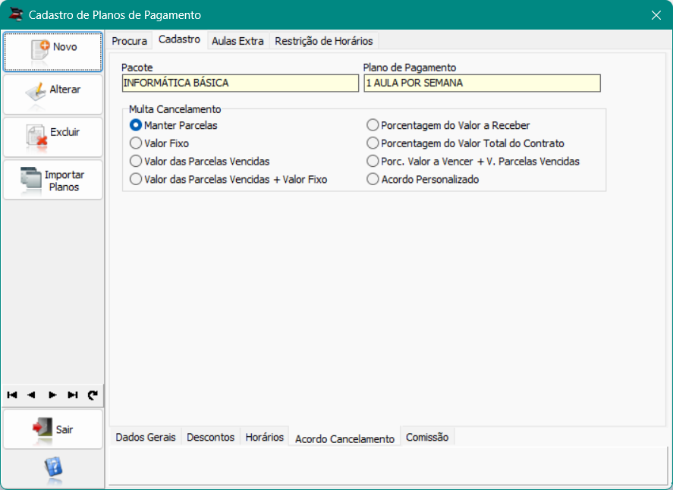Click the Importar Planos icon
The height and width of the screenshot is (490, 673).
pos(31,178)
